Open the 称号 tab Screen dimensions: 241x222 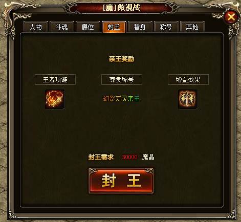coord(166,27)
